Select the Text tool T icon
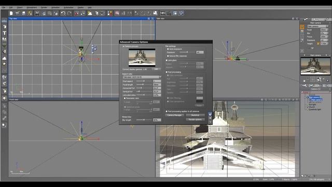The image size is (332, 187). coord(4,33)
